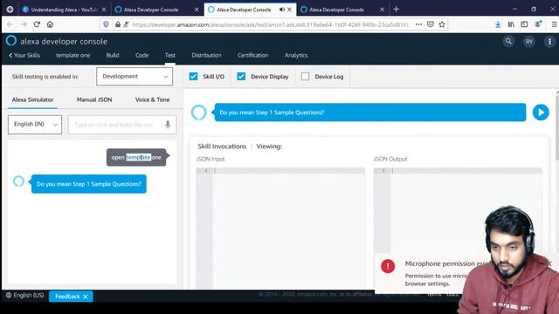Image resolution: width=559 pixels, height=314 pixels.
Task: Mute the tab using its speaker icon
Action: pos(282,10)
